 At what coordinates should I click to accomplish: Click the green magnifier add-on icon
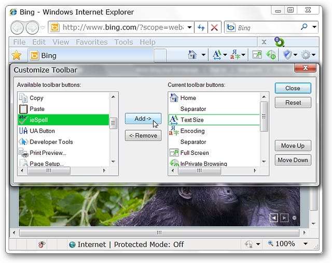pyautogui.click(x=279, y=42)
